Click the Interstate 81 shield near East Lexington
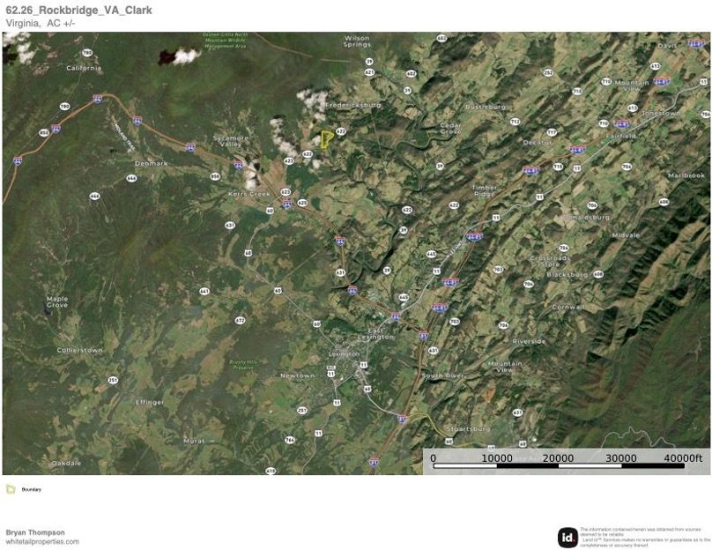Screen dimensions: 712x550 coord(424,335)
